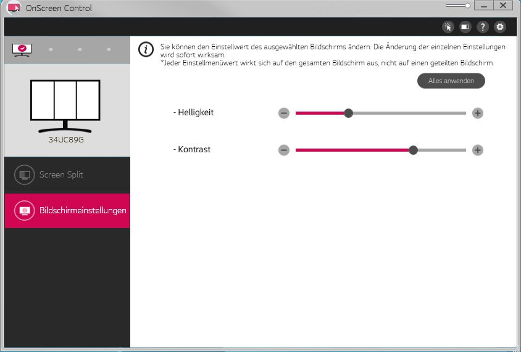Select the active monitor icon with checkmark
The image size is (521, 352).
(x=22, y=49)
